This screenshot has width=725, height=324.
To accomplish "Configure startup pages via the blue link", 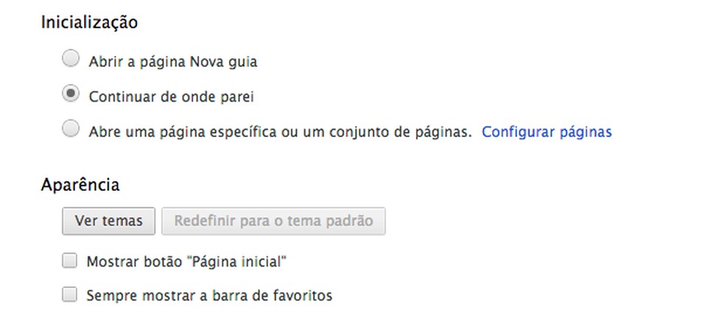I will (547, 133).
